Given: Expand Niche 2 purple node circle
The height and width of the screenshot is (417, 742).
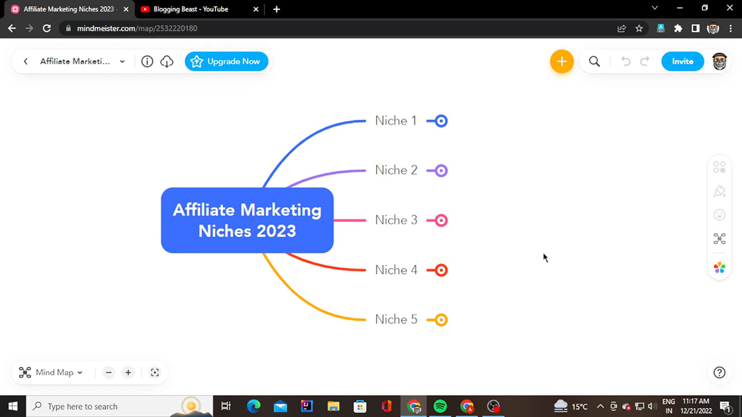Looking at the screenshot, I should pos(441,171).
